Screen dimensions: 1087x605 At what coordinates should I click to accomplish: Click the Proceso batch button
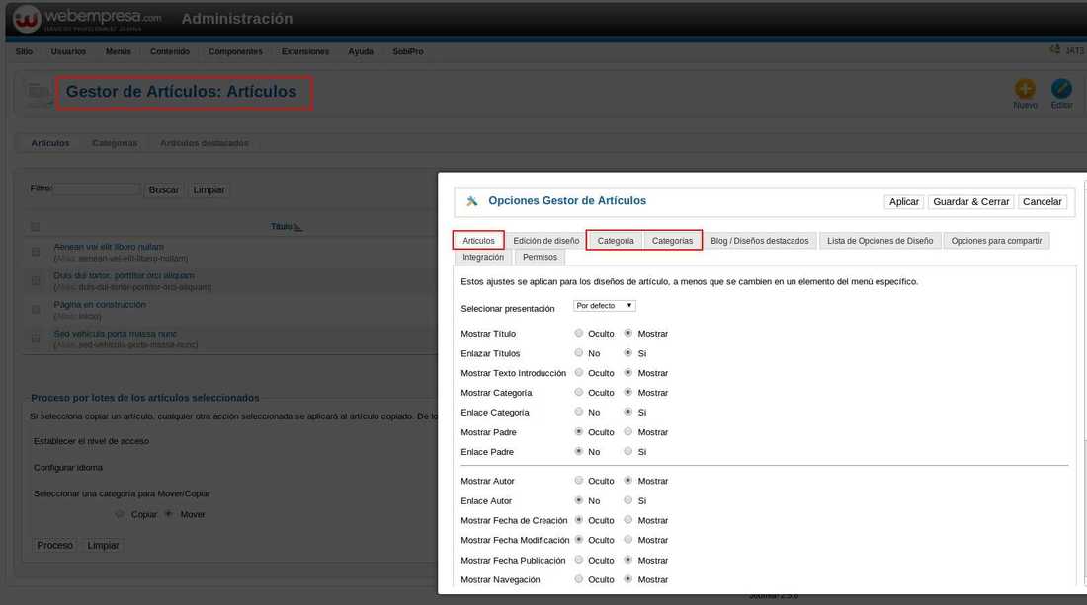tap(54, 546)
